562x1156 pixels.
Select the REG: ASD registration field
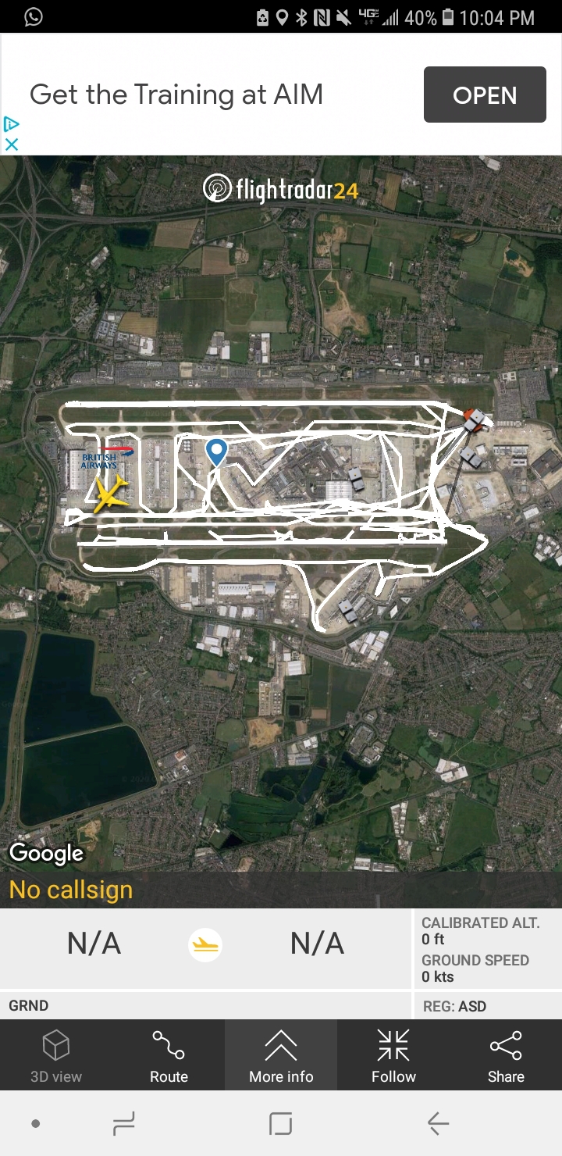click(x=454, y=1006)
